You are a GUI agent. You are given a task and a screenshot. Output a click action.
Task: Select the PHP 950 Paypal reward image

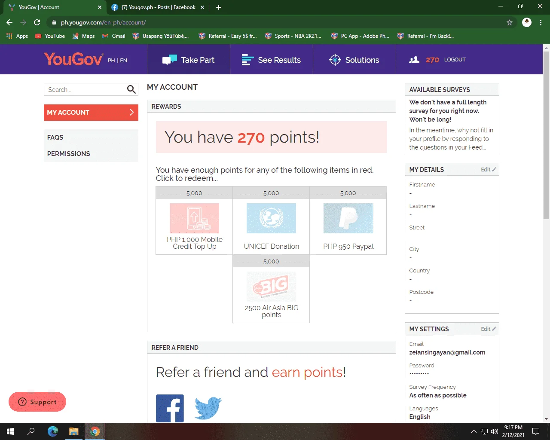[348, 218]
